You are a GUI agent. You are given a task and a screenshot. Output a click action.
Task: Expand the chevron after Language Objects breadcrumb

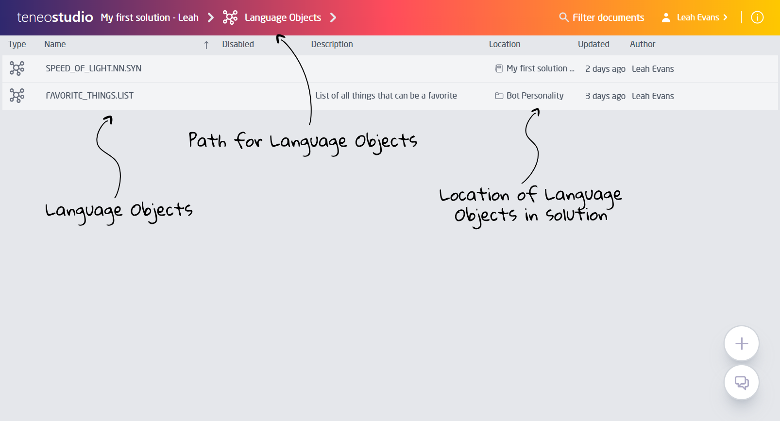click(x=333, y=17)
